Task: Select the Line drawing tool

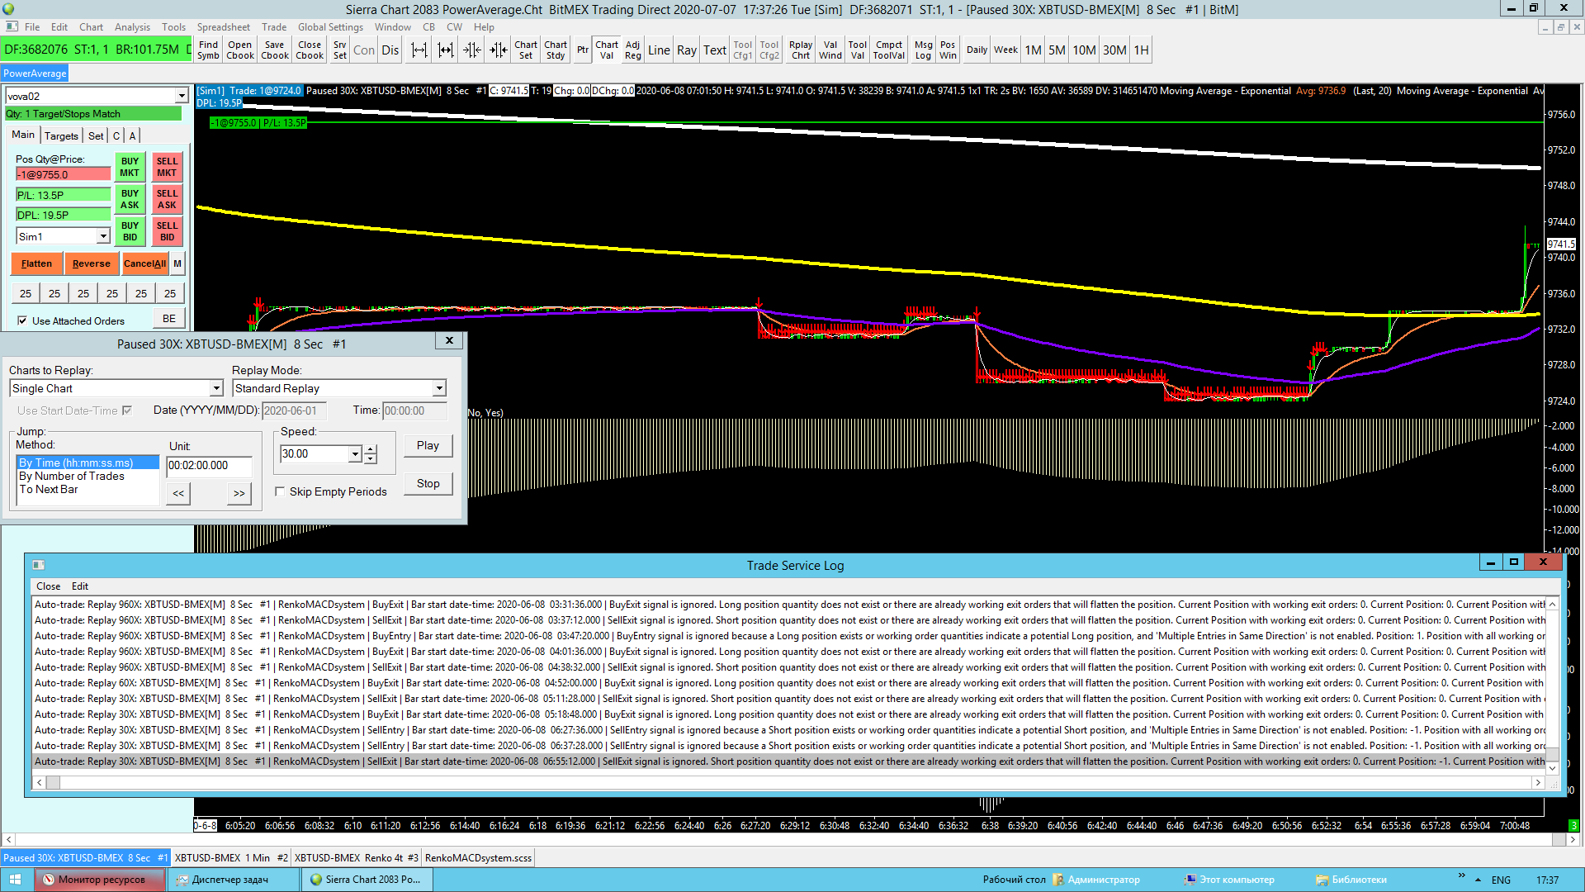Action: coord(659,50)
